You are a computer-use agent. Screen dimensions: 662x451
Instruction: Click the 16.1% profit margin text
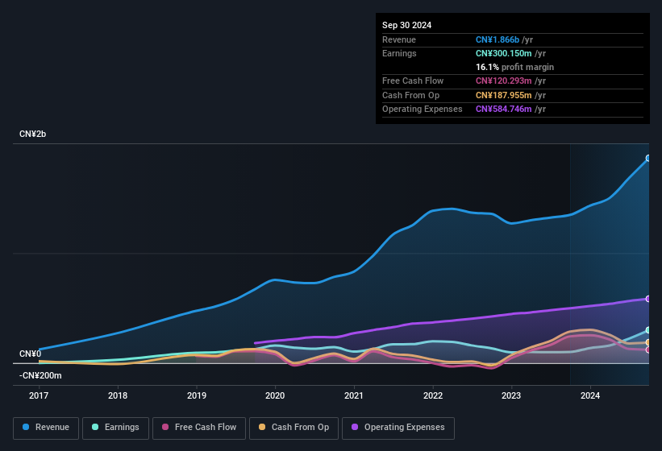coord(514,67)
